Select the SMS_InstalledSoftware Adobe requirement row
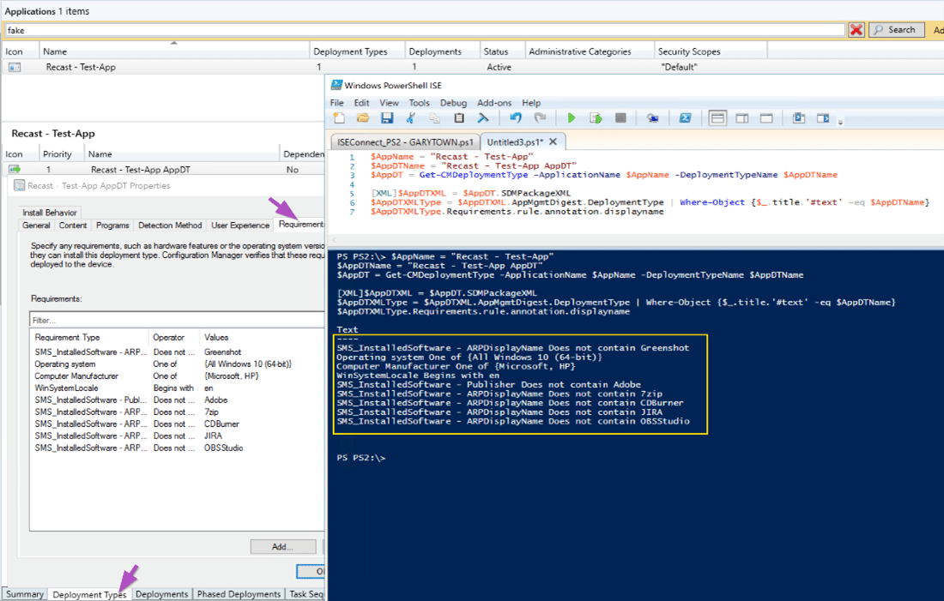The image size is (944, 601). coord(103,400)
